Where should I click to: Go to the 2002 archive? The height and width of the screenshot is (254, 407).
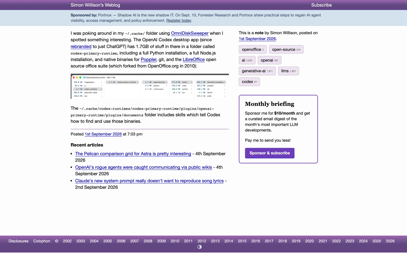coord(67,241)
